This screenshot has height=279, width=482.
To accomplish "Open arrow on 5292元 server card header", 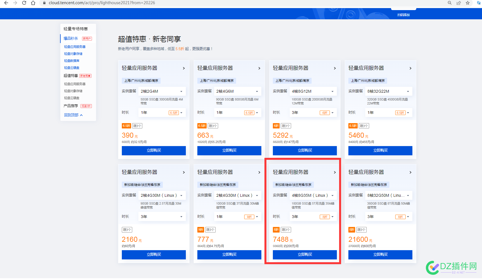I will (x=335, y=68).
